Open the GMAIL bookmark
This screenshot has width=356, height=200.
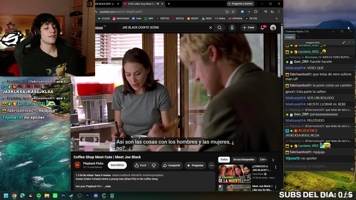220,19
